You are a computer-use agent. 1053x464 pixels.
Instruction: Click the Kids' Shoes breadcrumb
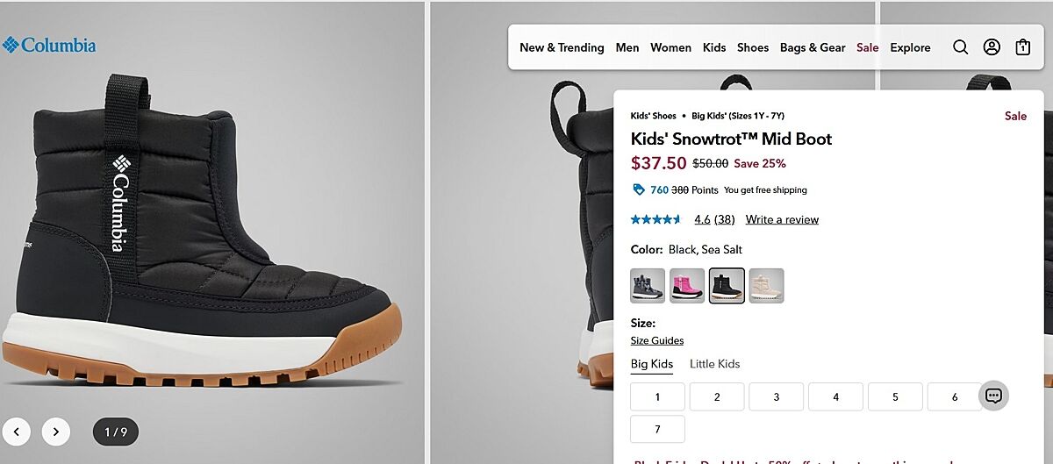[653, 116]
